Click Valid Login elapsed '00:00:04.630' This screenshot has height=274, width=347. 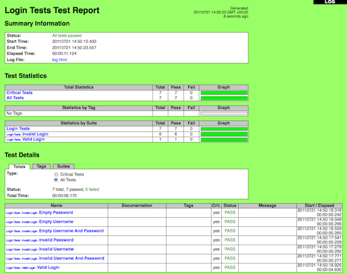[329, 270]
